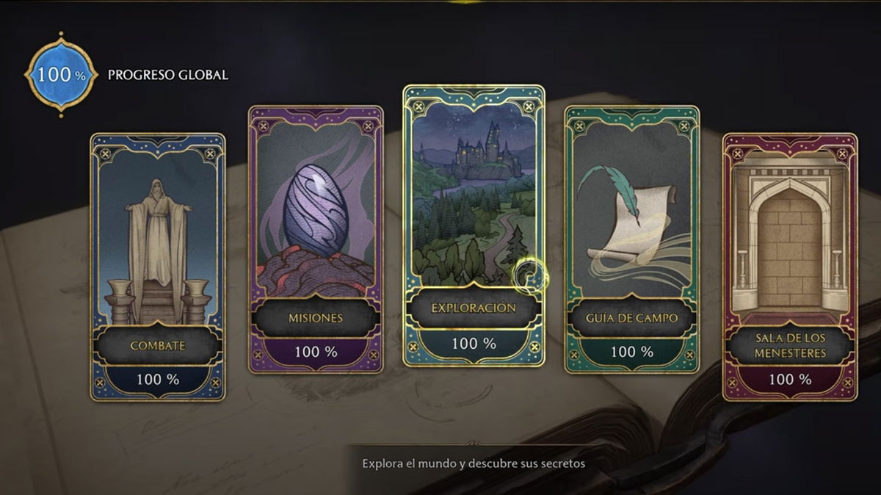Open the Sala de los Menesteres label
Screen dimensions: 881x495
(790, 346)
